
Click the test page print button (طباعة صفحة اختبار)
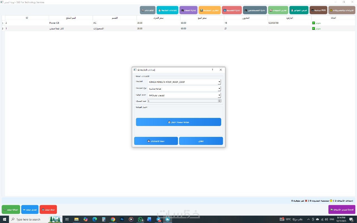click(x=178, y=122)
